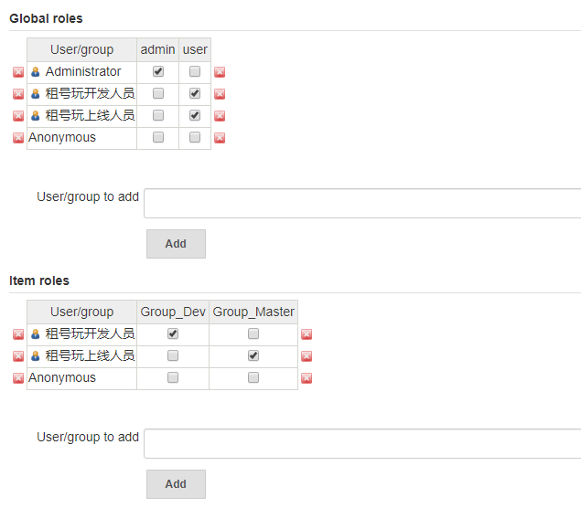Delete global Anonymous row via left X
Screen dimensions: 581x508
point(18,138)
